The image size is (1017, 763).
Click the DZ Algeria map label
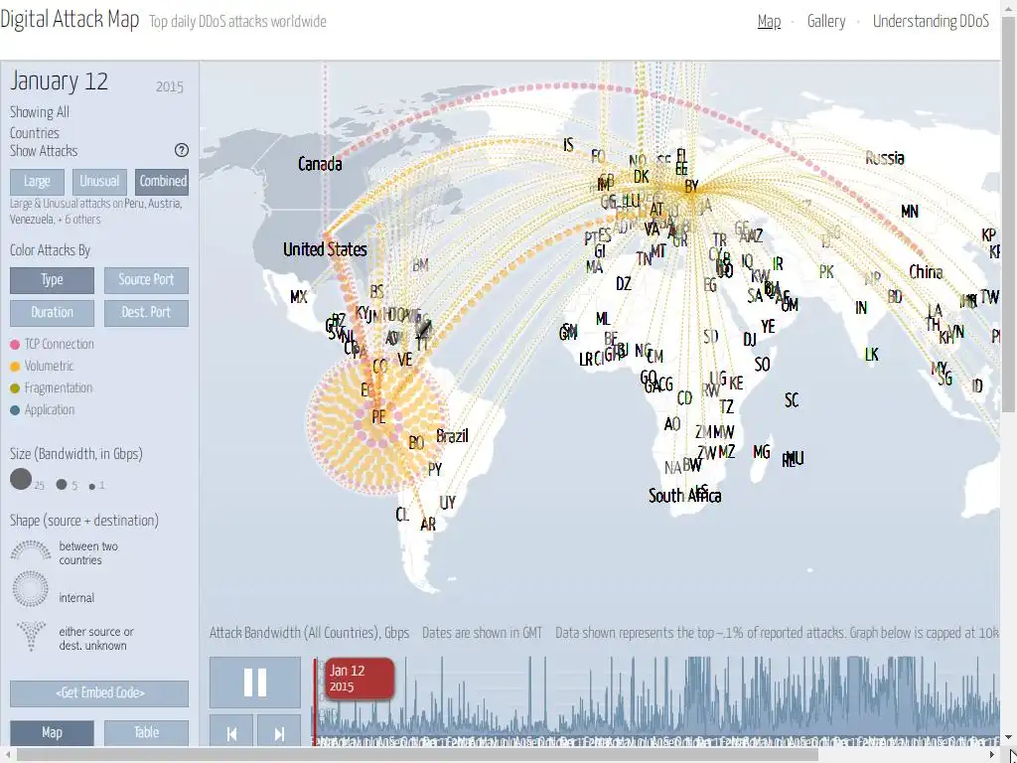click(x=624, y=284)
